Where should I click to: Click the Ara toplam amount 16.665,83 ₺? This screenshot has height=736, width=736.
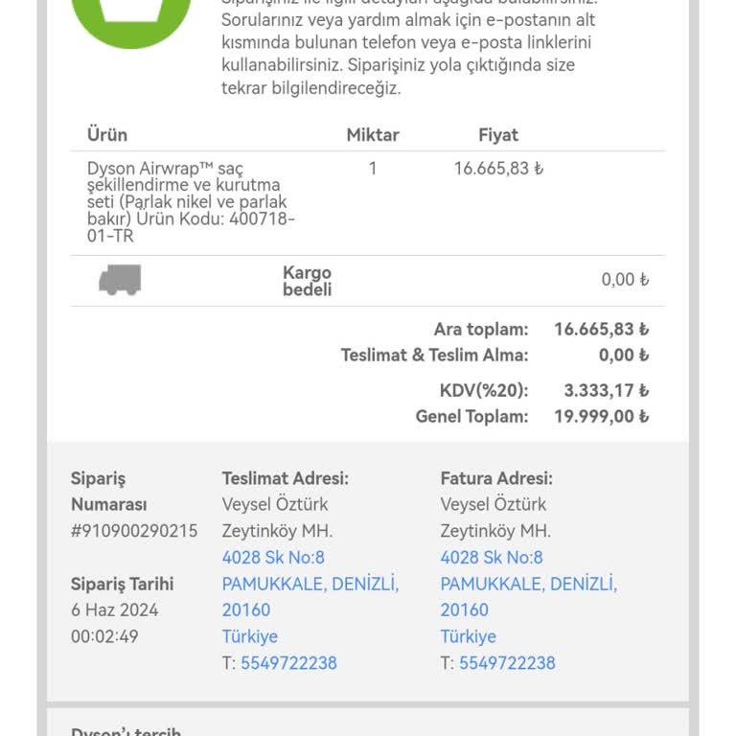(601, 329)
